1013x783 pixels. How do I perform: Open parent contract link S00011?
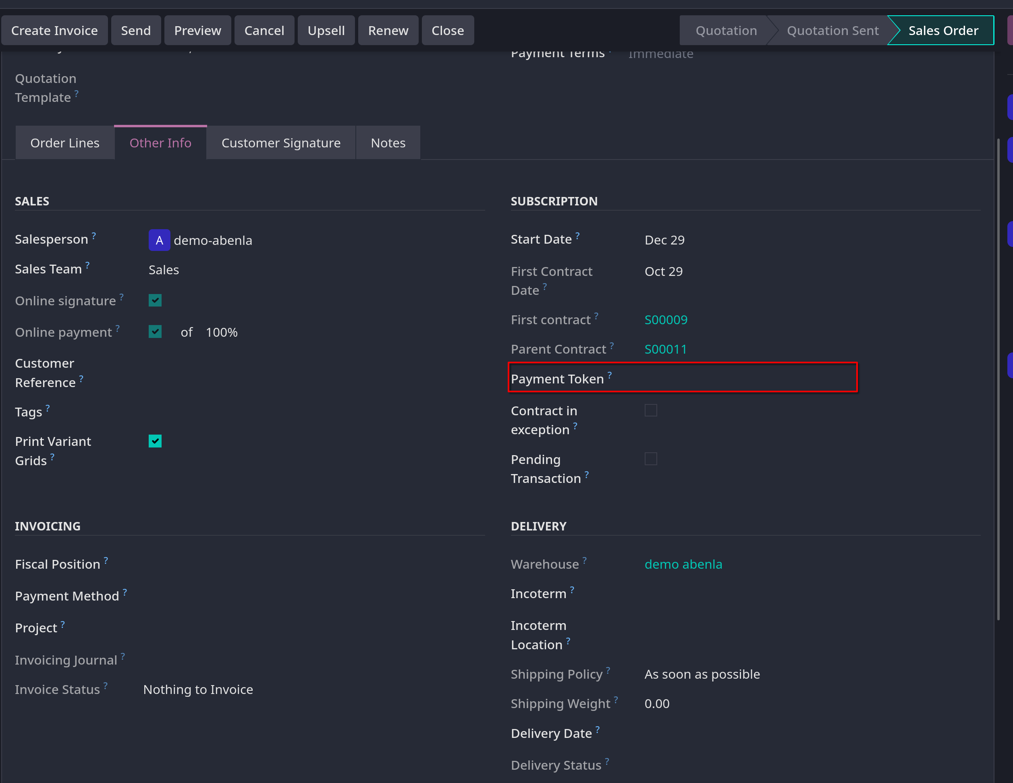666,349
